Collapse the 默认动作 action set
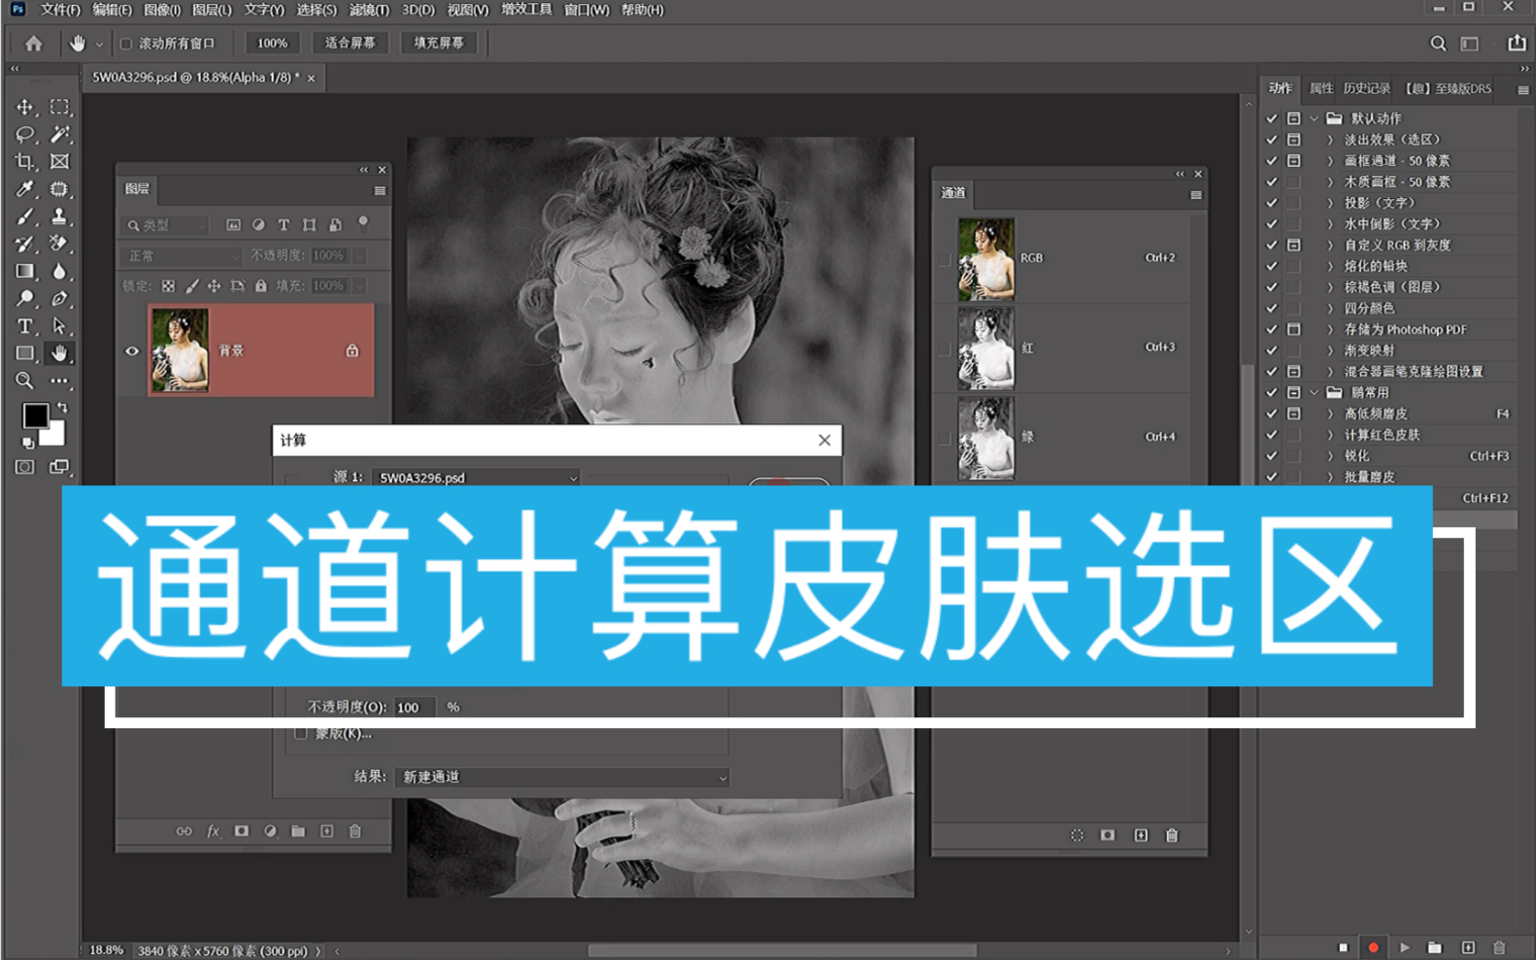Image resolution: width=1536 pixels, height=960 pixels. (1315, 118)
